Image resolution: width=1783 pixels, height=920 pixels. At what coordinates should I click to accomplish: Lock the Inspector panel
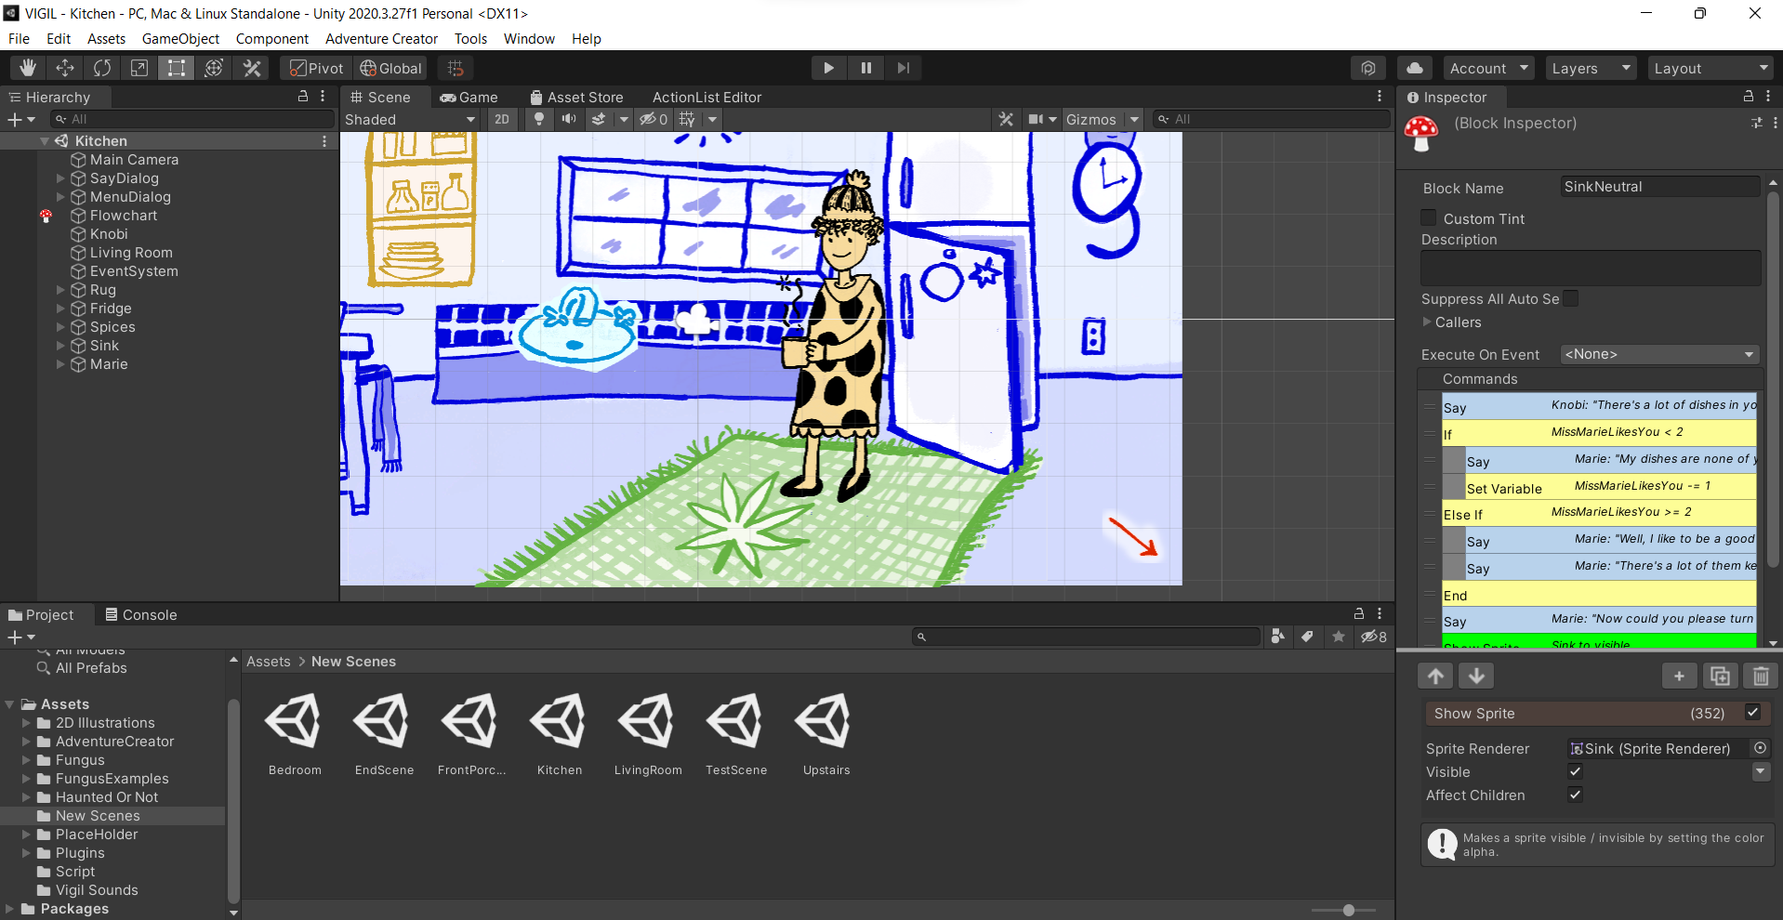(x=1748, y=97)
